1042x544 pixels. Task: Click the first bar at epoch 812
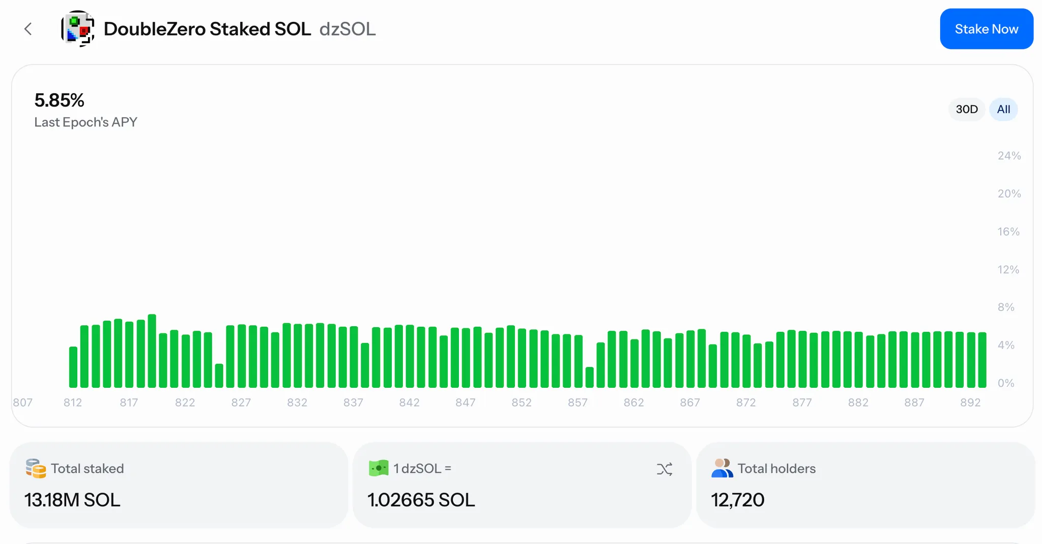(x=73, y=367)
